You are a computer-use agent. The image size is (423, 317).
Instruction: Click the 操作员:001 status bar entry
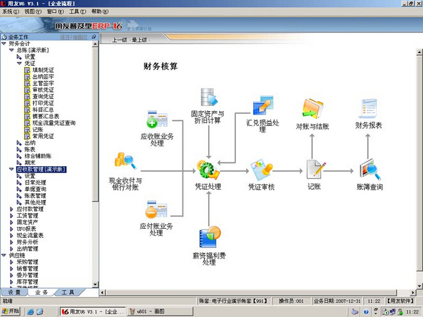291,301
